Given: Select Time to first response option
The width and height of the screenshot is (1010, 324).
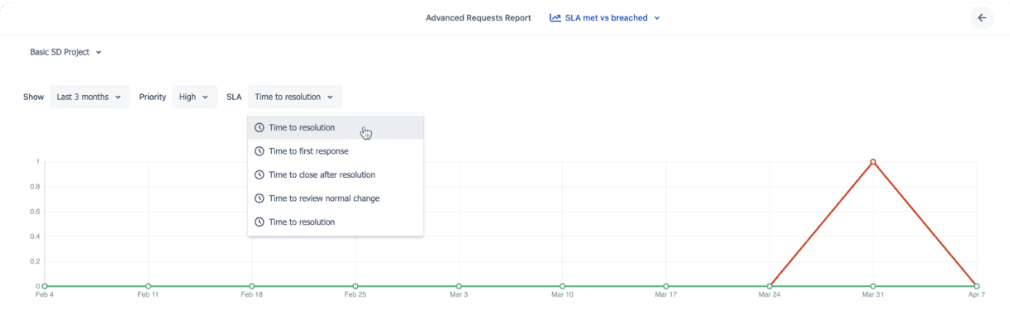Looking at the screenshot, I should (336, 151).
